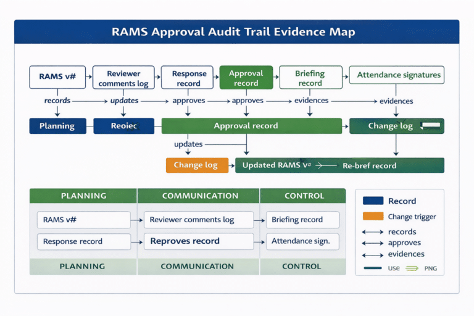Click the arrow from the Response record cell to Reproves record
474x316 pixels.
coord(137,242)
